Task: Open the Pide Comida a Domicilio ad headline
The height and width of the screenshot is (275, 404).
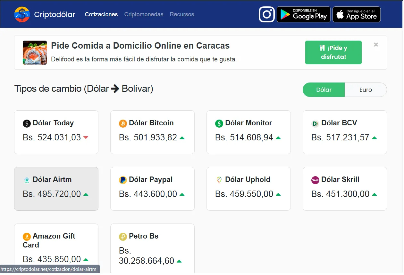Action: (x=140, y=46)
